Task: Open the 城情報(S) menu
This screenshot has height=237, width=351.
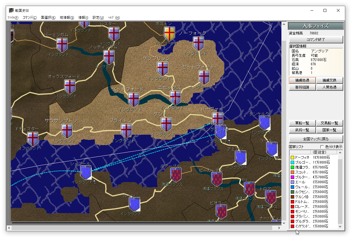Action: pos(67,18)
